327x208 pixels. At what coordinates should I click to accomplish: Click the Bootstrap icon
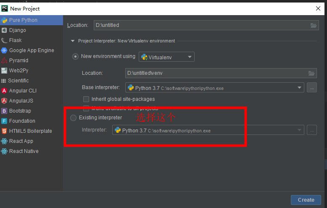pos(4,111)
